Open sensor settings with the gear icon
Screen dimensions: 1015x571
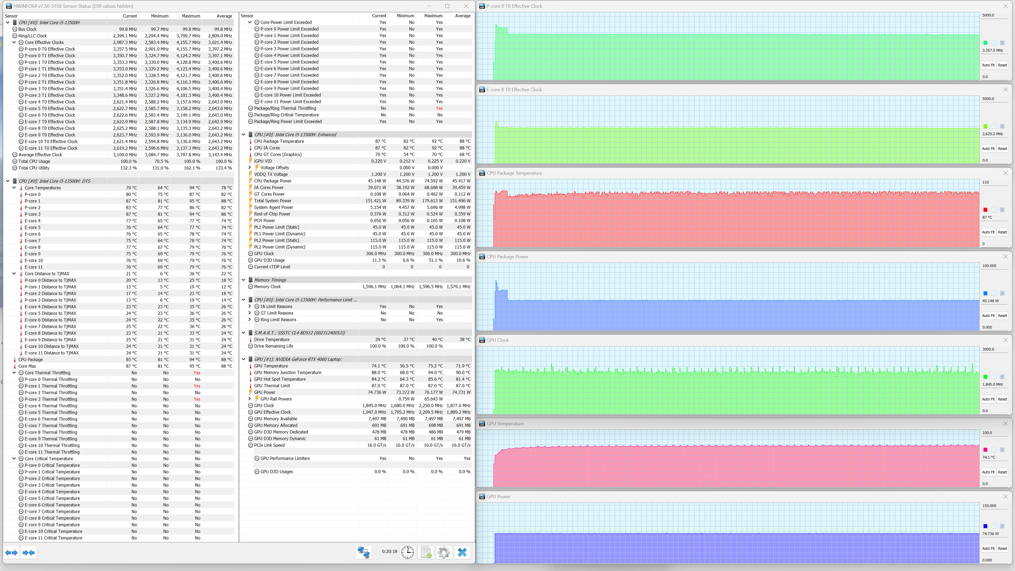444,552
